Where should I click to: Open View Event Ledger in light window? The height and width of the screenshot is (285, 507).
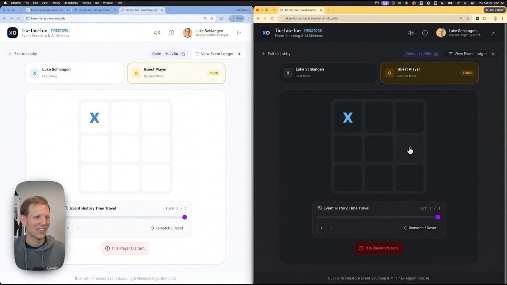pos(218,54)
